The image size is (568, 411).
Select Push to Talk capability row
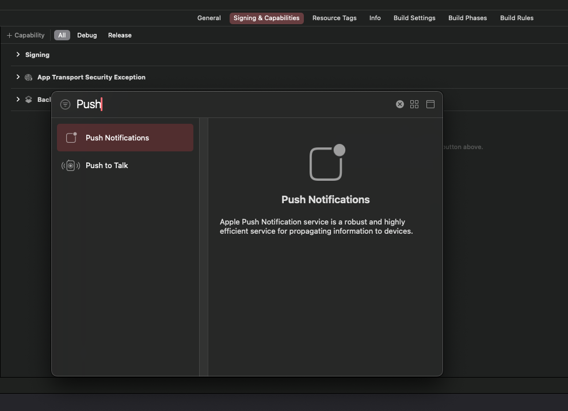point(125,165)
